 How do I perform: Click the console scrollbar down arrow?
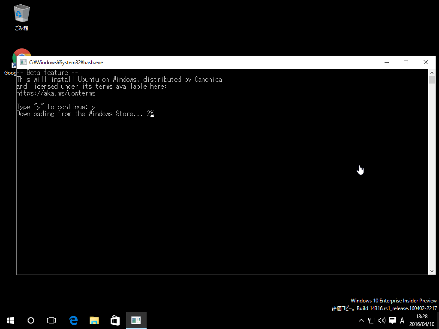[432, 271]
